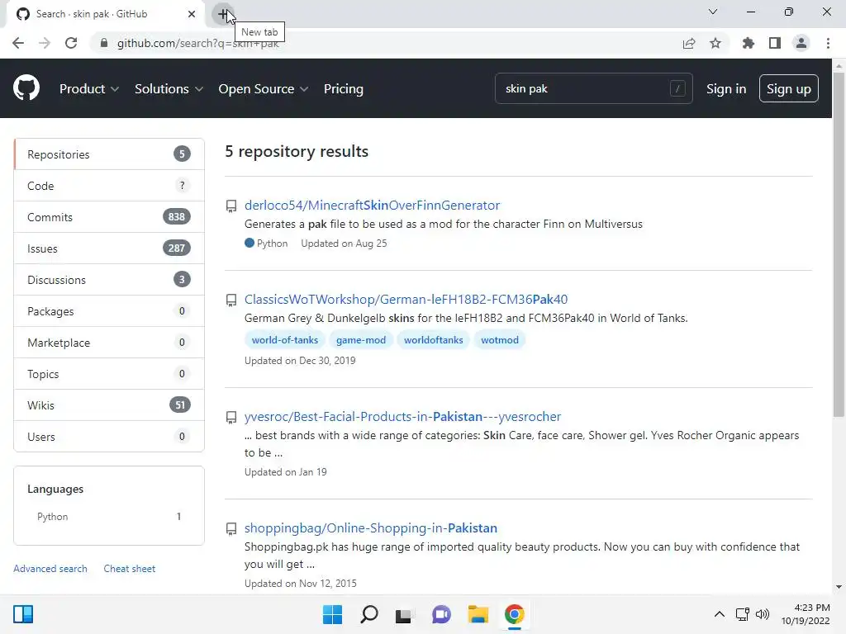This screenshot has height=634, width=846.
Task: Bookmark this tab star icon
Action: pos(715,43)
